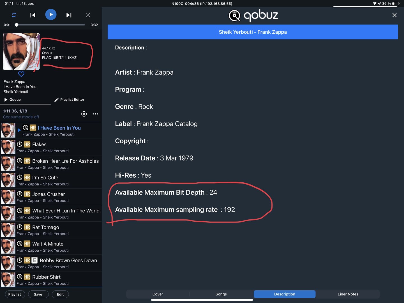Select the track Flakes
Image resolution: width=404 pixels, height=303 pixels.
click(51, 147)
